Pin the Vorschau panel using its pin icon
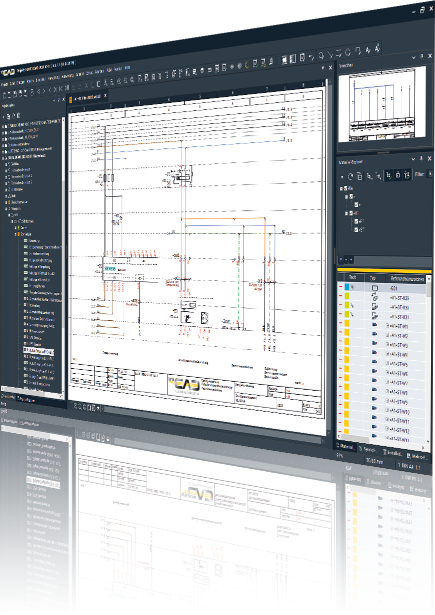The width and height of the screenshot is (435, 615). (x=421, y=56)
